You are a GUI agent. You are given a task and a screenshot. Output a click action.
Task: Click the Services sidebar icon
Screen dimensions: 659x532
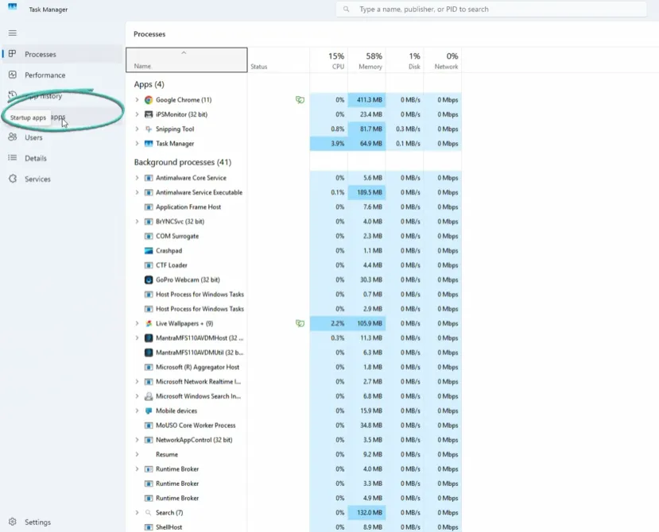click(13, 179)
